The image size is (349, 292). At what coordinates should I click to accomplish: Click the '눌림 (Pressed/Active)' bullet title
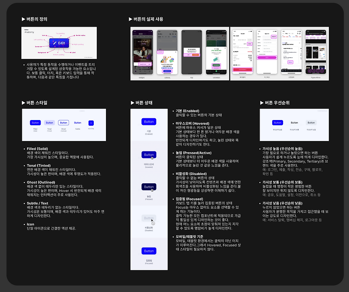(194, 153)
